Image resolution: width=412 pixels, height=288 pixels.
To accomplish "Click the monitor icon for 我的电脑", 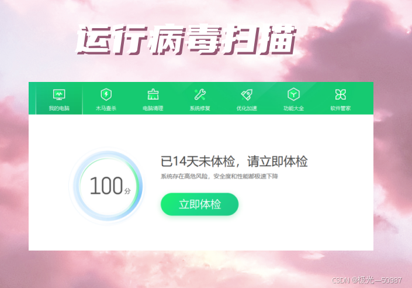I will pos(59,95).
